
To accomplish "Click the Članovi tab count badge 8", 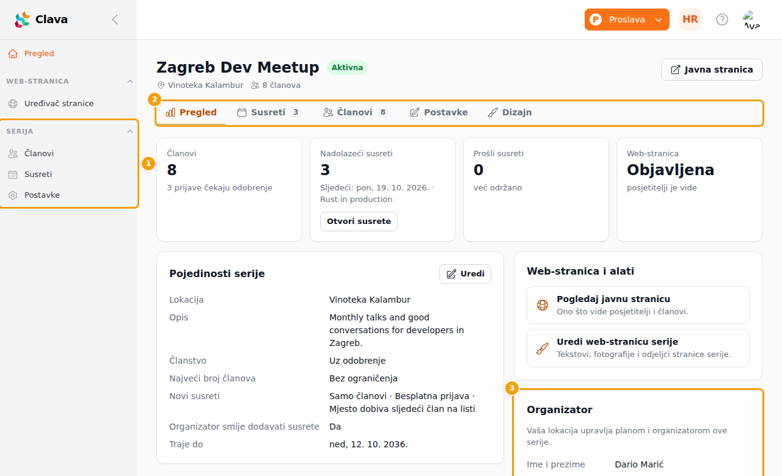I will coord(382,112).
